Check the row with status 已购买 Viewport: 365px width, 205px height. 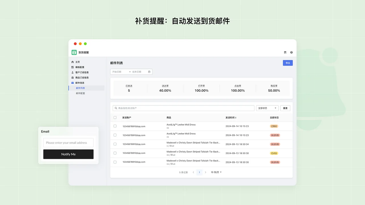[x=115, y=126]
